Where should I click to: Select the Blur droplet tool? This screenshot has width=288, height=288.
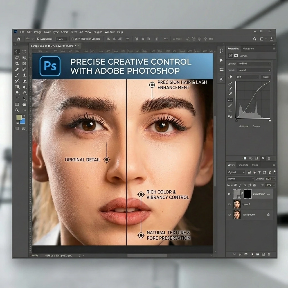pyautogui.click(x=24, y=87)
